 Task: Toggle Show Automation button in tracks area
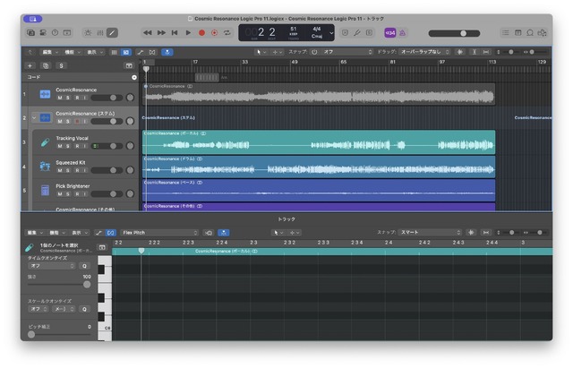click(x=141, y=52)
